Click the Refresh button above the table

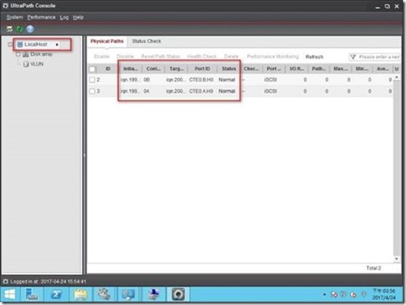[x=314, y=57]
